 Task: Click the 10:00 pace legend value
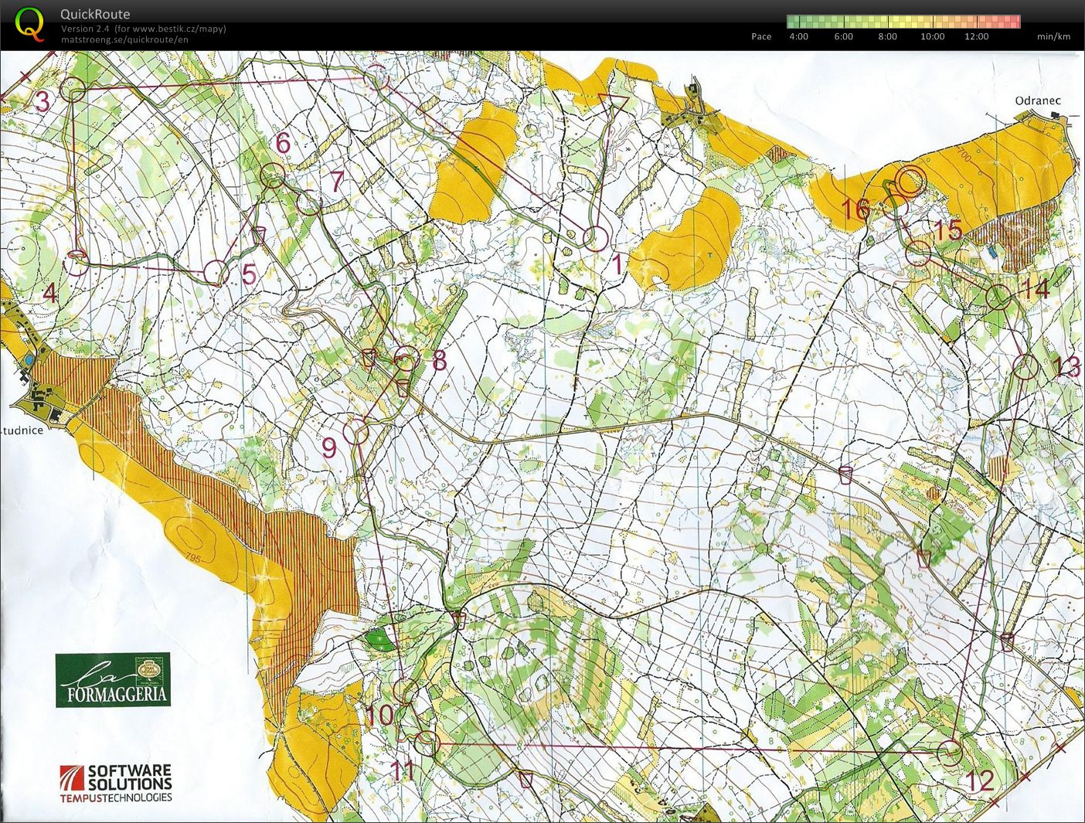[x=932, y=36]
